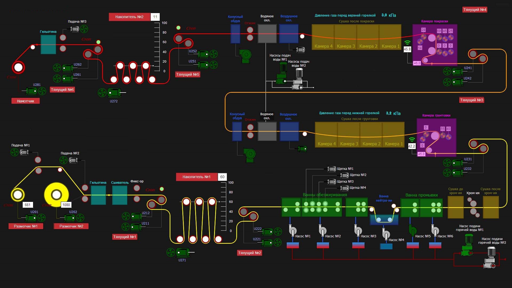512x288 pixels.
Task: Click green status light near Тянущий №5
Action: tap(178, 28)
